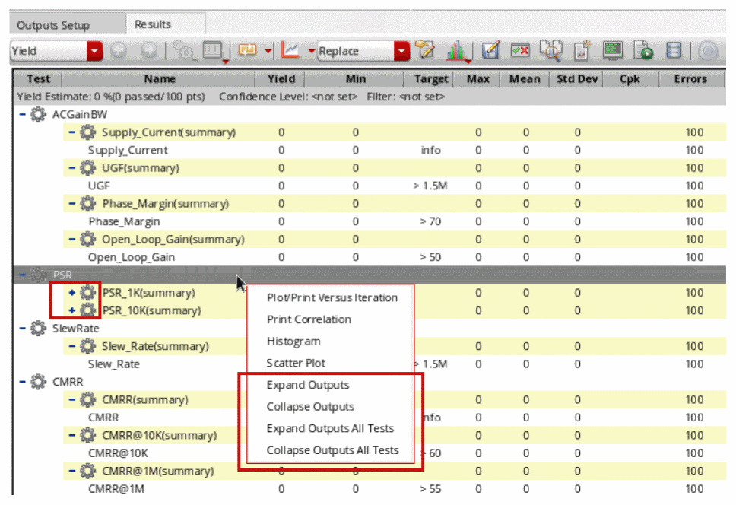Switch to the Outputs Setup tab
Screen dimensions: 736x505
[x=52, y=25]
